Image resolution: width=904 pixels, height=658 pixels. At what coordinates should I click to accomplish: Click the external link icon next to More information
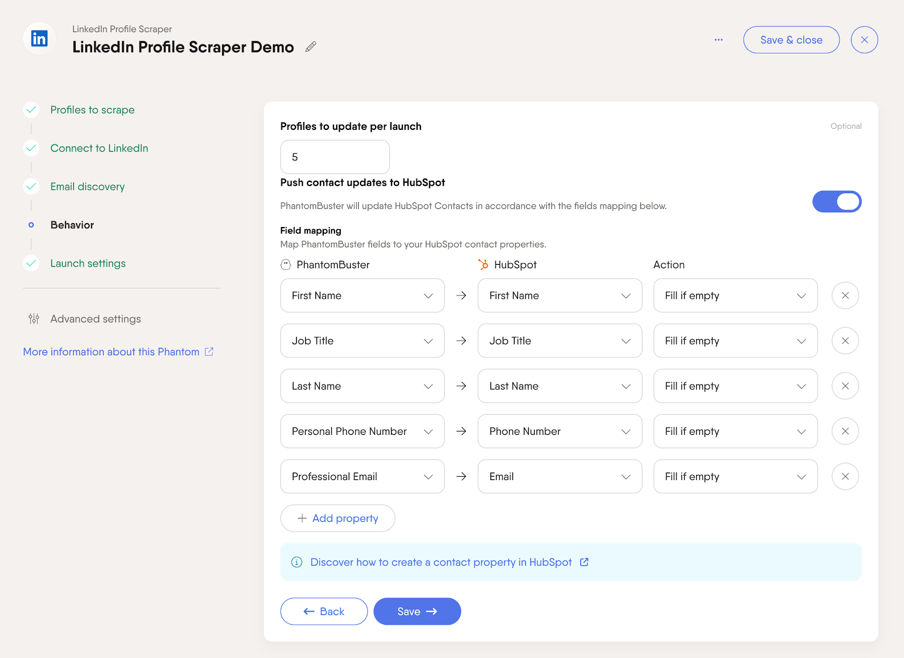coord(209,351)
